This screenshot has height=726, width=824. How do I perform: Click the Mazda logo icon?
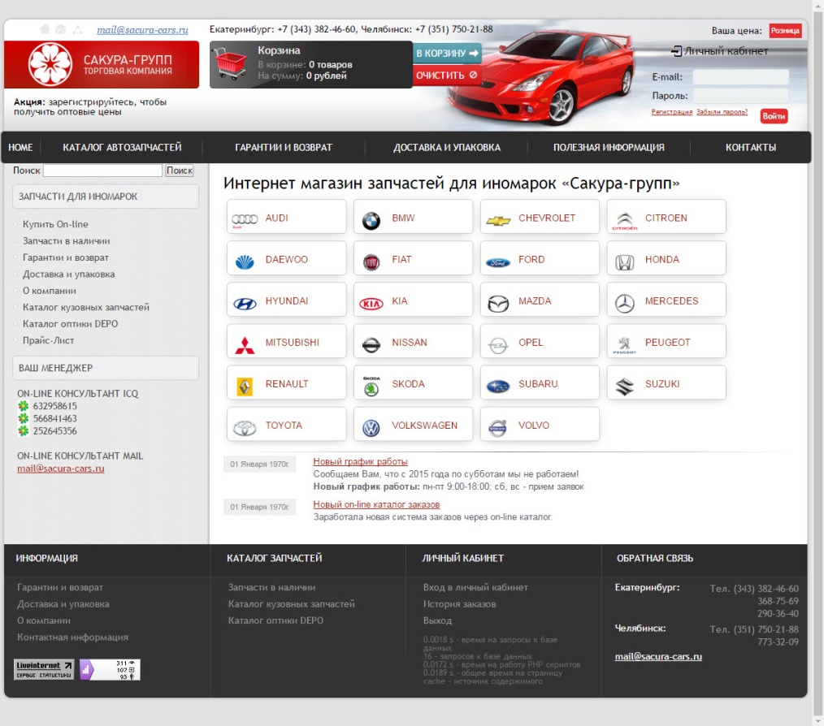[x=498, y=304]
